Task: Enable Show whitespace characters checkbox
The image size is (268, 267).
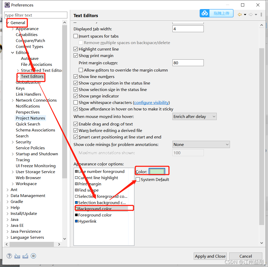Action: coord(76,102)
